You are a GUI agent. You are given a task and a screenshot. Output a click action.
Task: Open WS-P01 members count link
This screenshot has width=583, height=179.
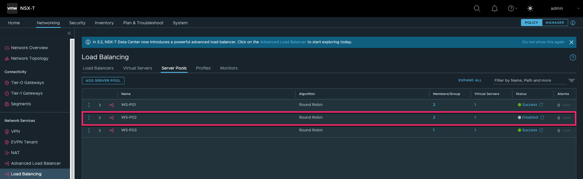pyautogui.click(x=434, y=105)
